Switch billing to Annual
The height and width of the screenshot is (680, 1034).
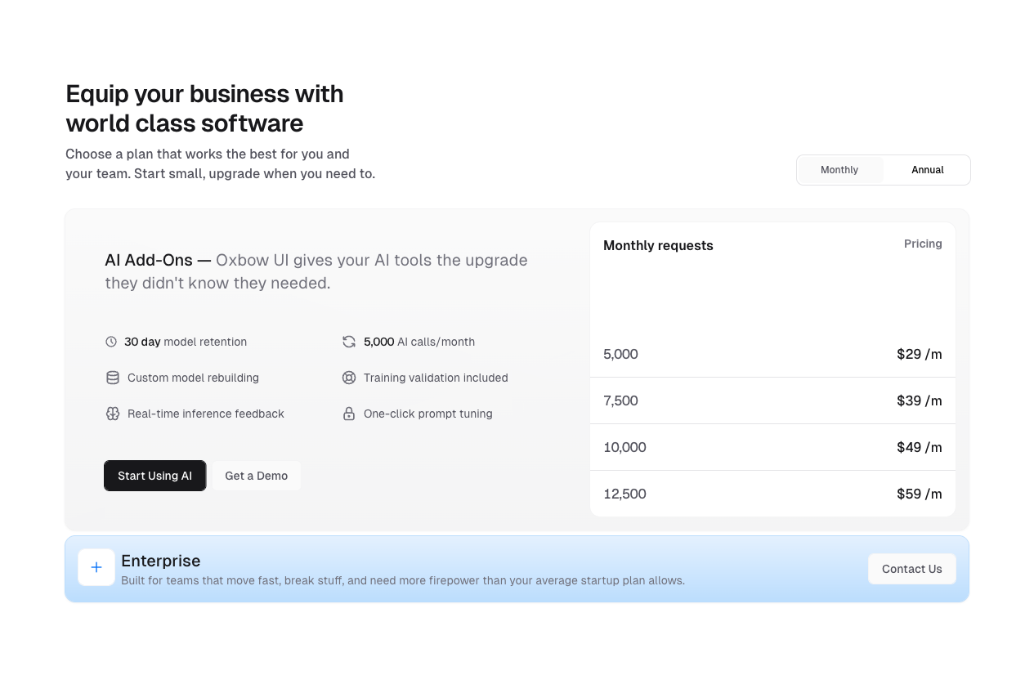click(927, 169)
